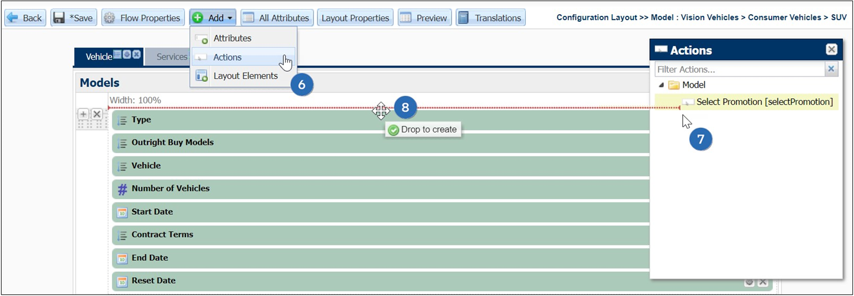Click the gear icon on Reset Date row
Screen dimensions: 854x296
tap(750, 282)
